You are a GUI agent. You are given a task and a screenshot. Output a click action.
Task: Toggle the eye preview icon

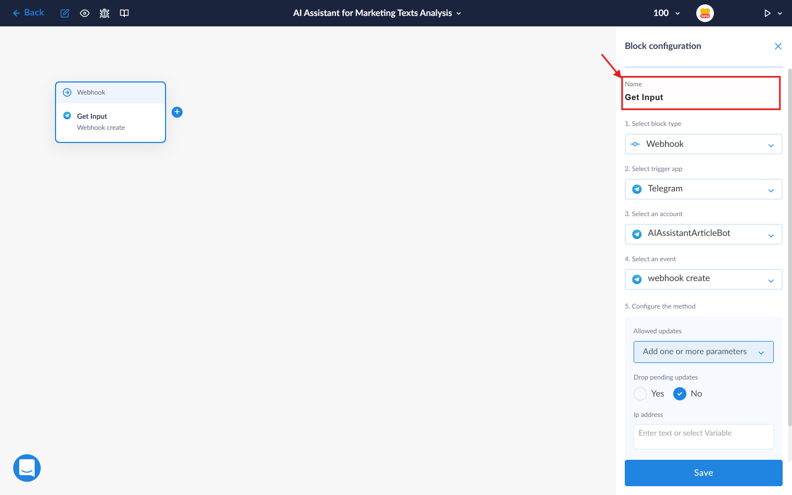click(85, 13)
